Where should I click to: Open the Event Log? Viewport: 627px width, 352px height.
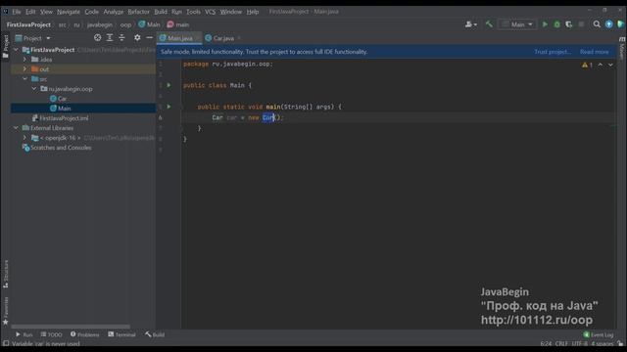pyautogui.click(x=599, y=334)
